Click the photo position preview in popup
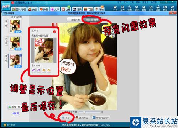 (44, 50)
